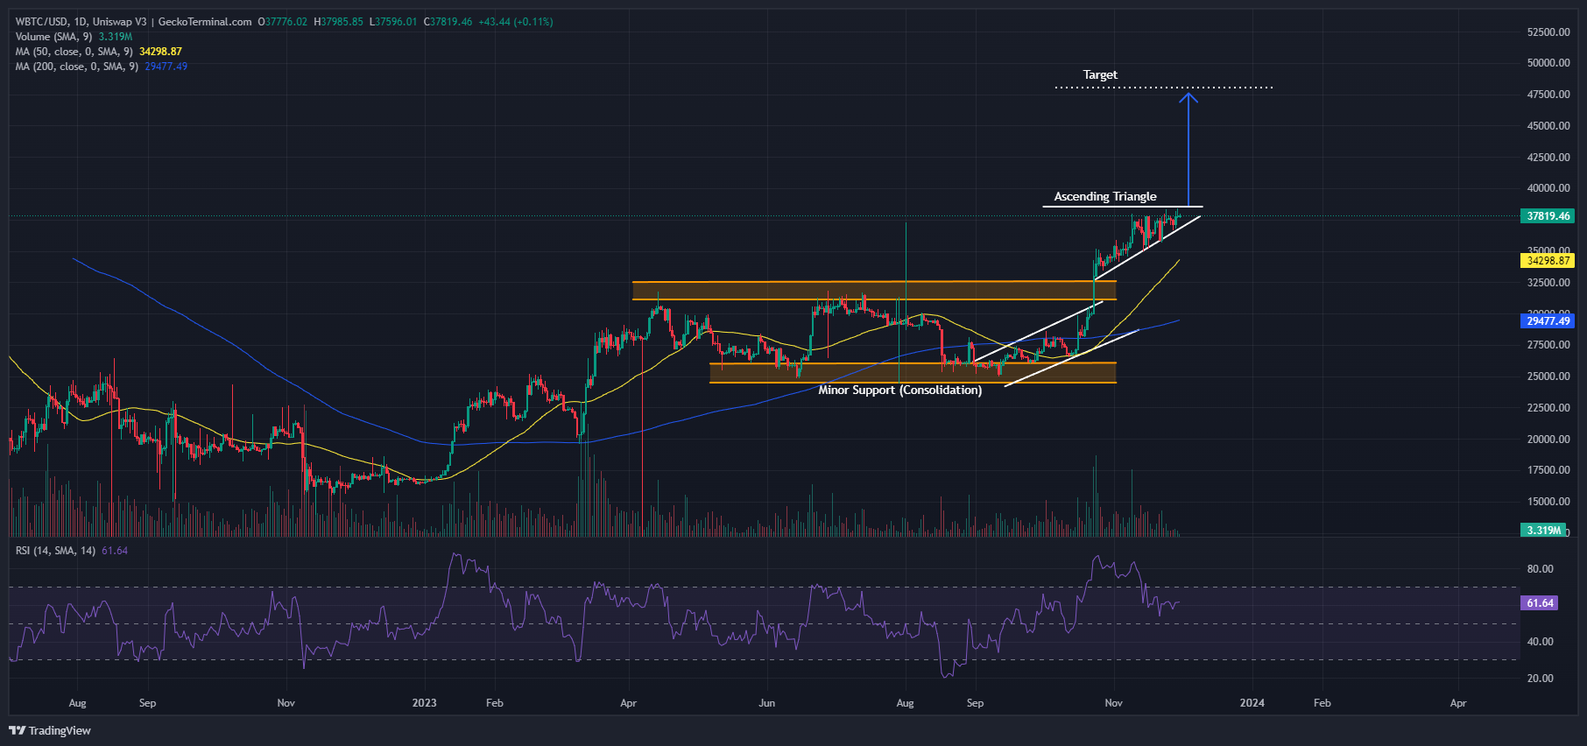1587x746 pixels.
Task: Select the Target text annotation
Action: [x=1100, y=75]
